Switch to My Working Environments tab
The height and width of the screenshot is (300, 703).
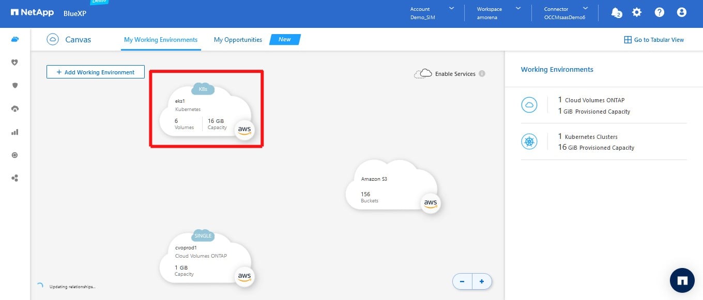[x=161, y=40]
